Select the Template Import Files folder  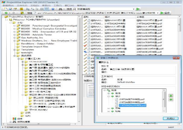pos(35,47)
